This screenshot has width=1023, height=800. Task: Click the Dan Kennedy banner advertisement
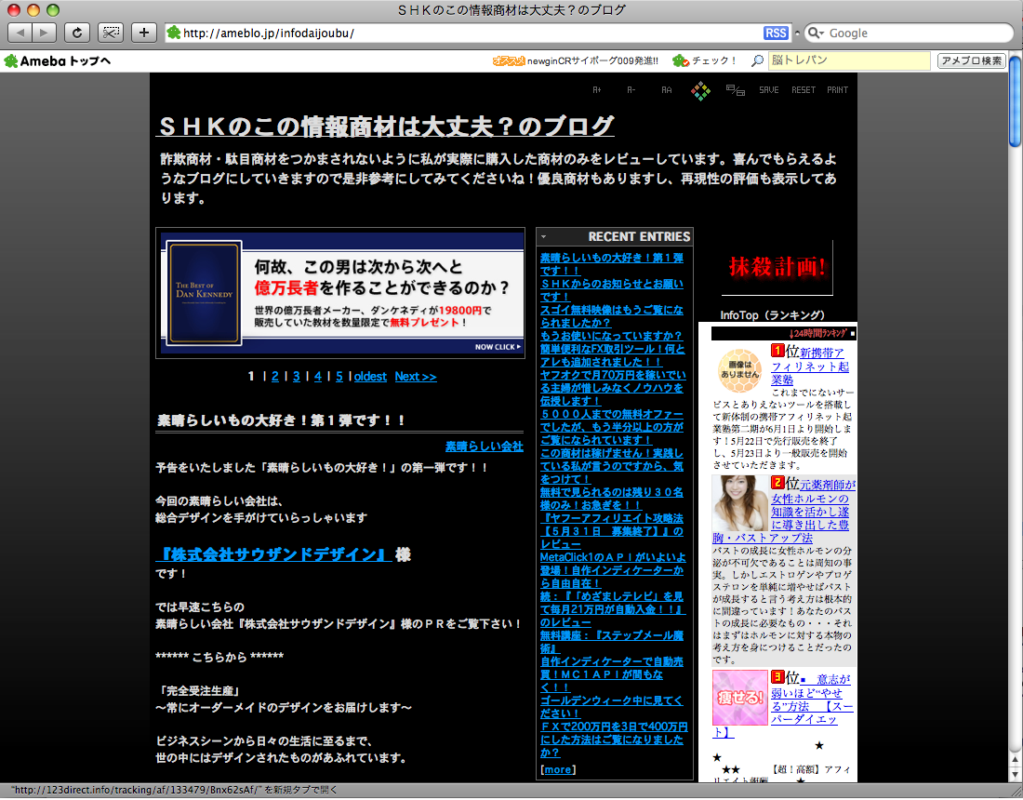[340, 293]
